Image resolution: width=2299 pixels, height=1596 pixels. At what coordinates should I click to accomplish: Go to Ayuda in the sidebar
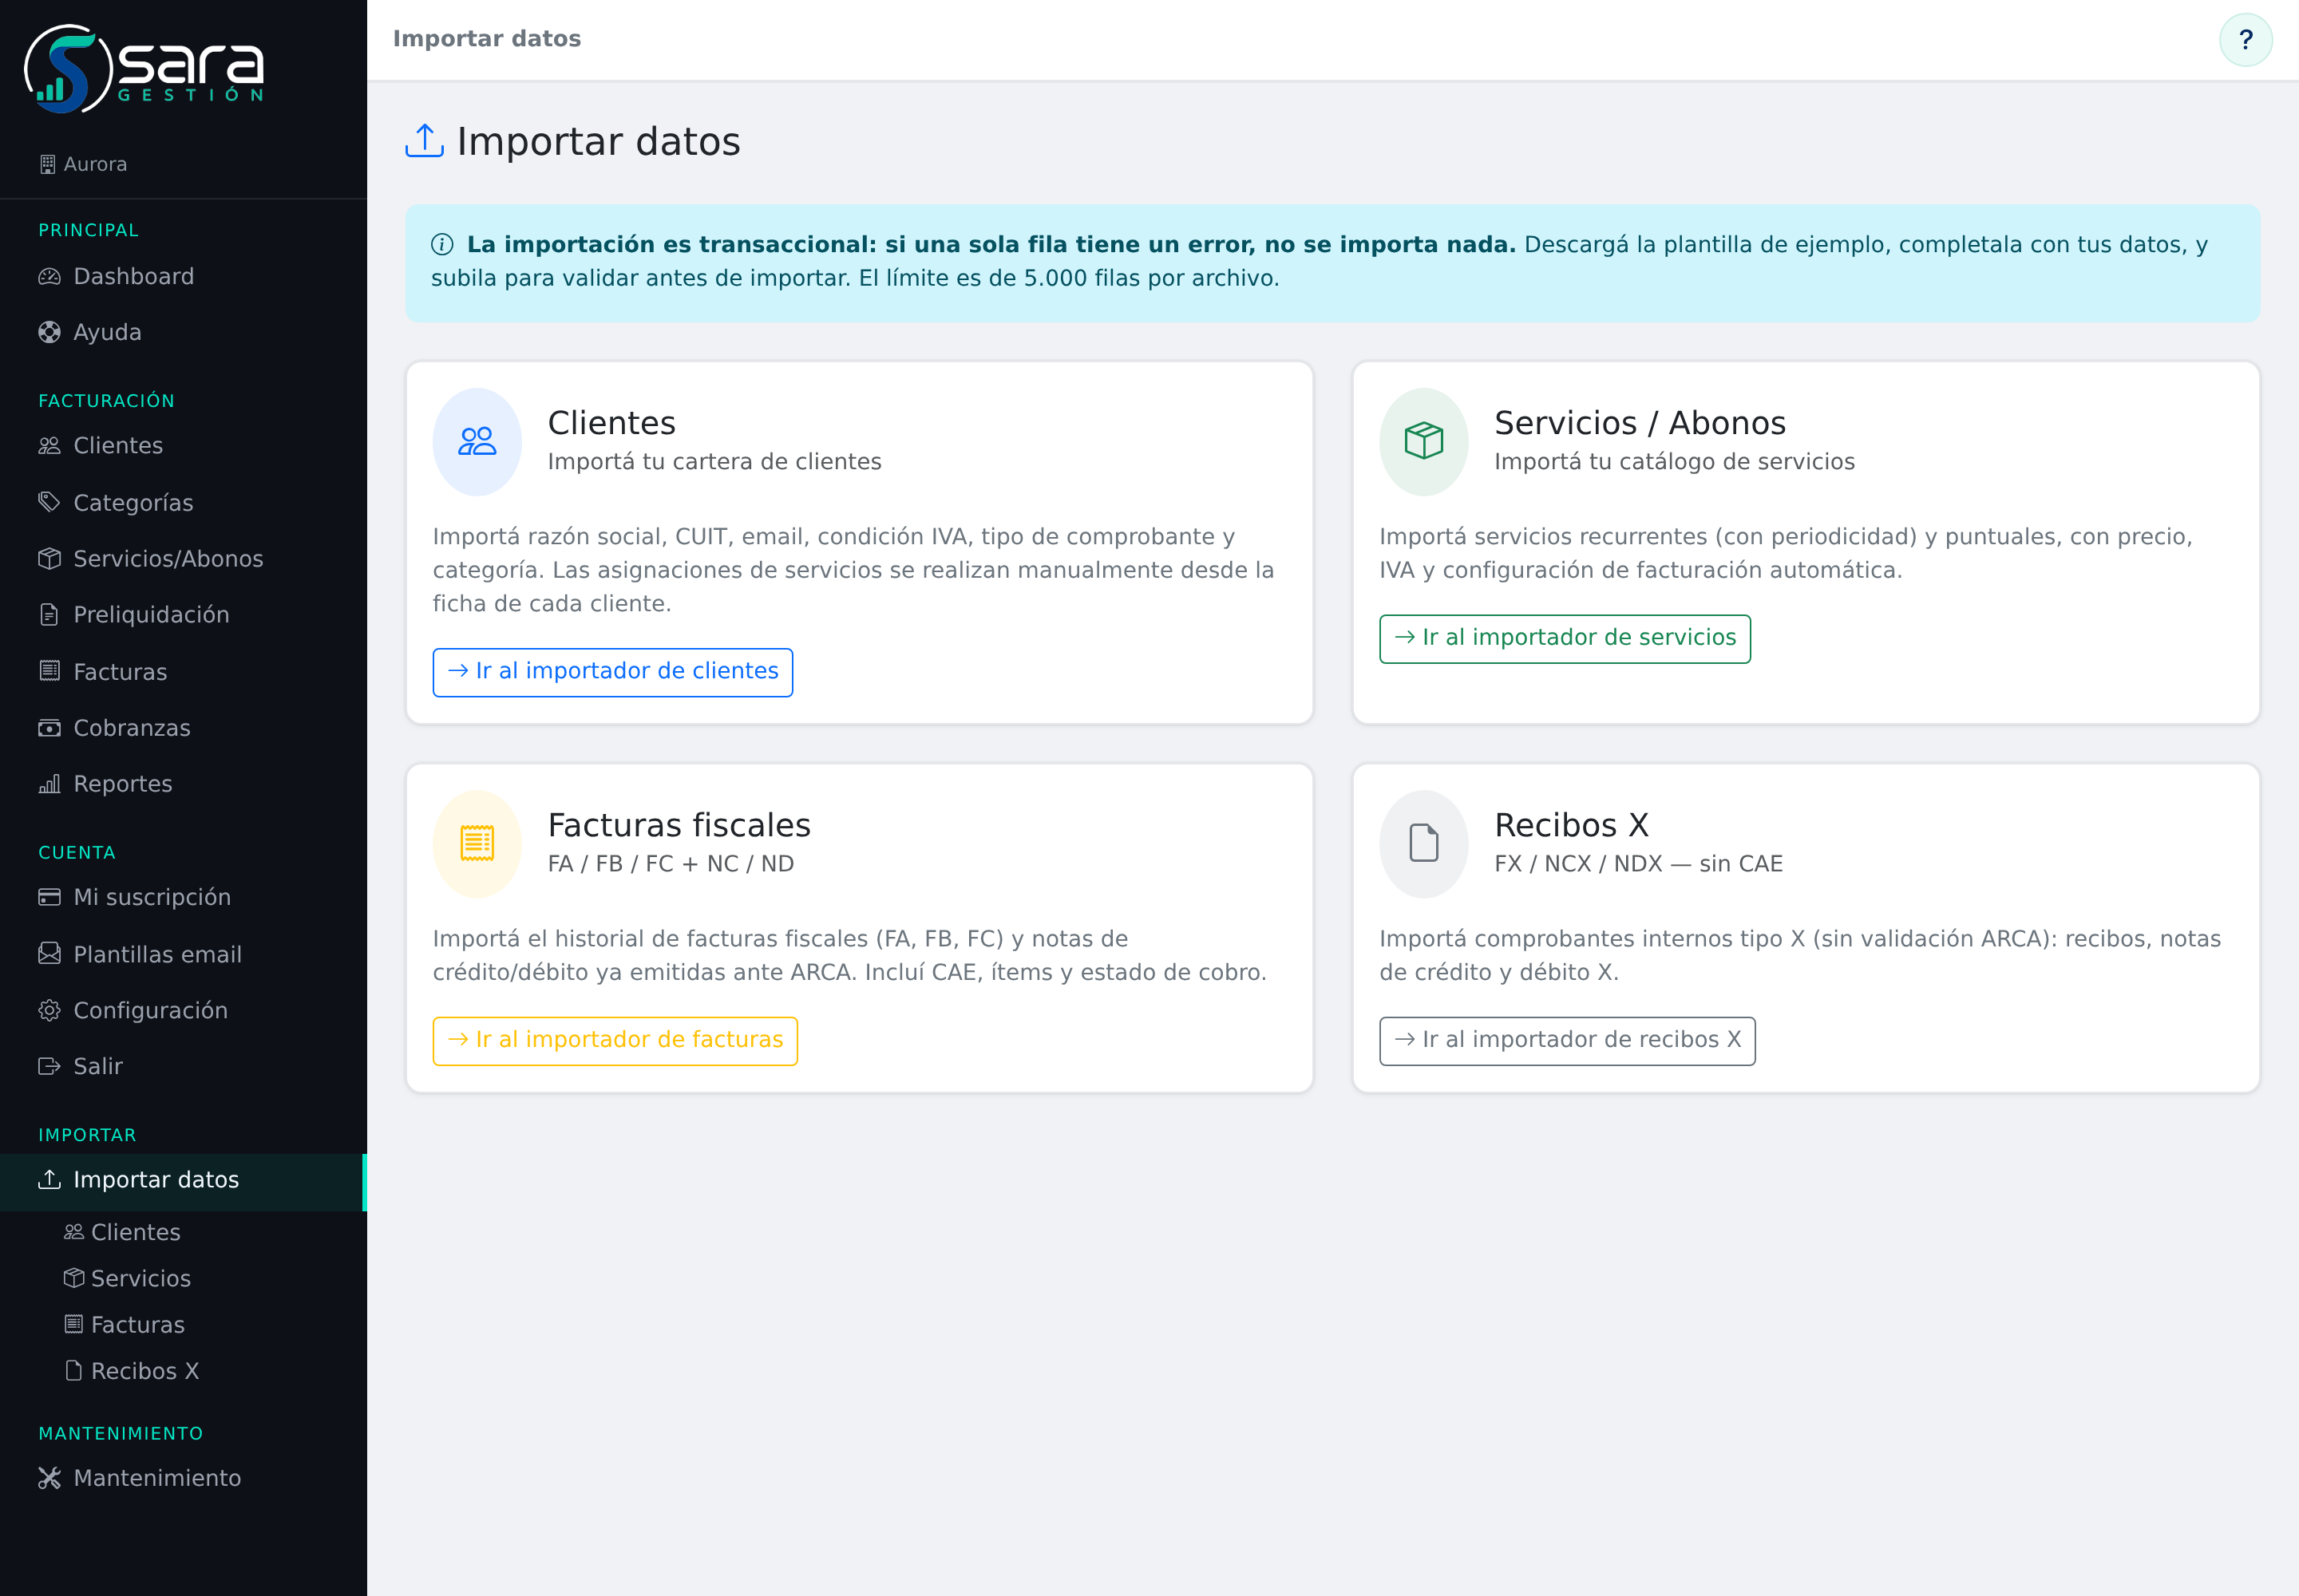click(x=182, y=332)
